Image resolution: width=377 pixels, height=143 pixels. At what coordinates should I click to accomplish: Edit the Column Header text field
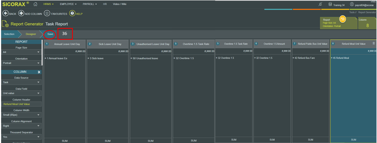[x=22, y=104]
